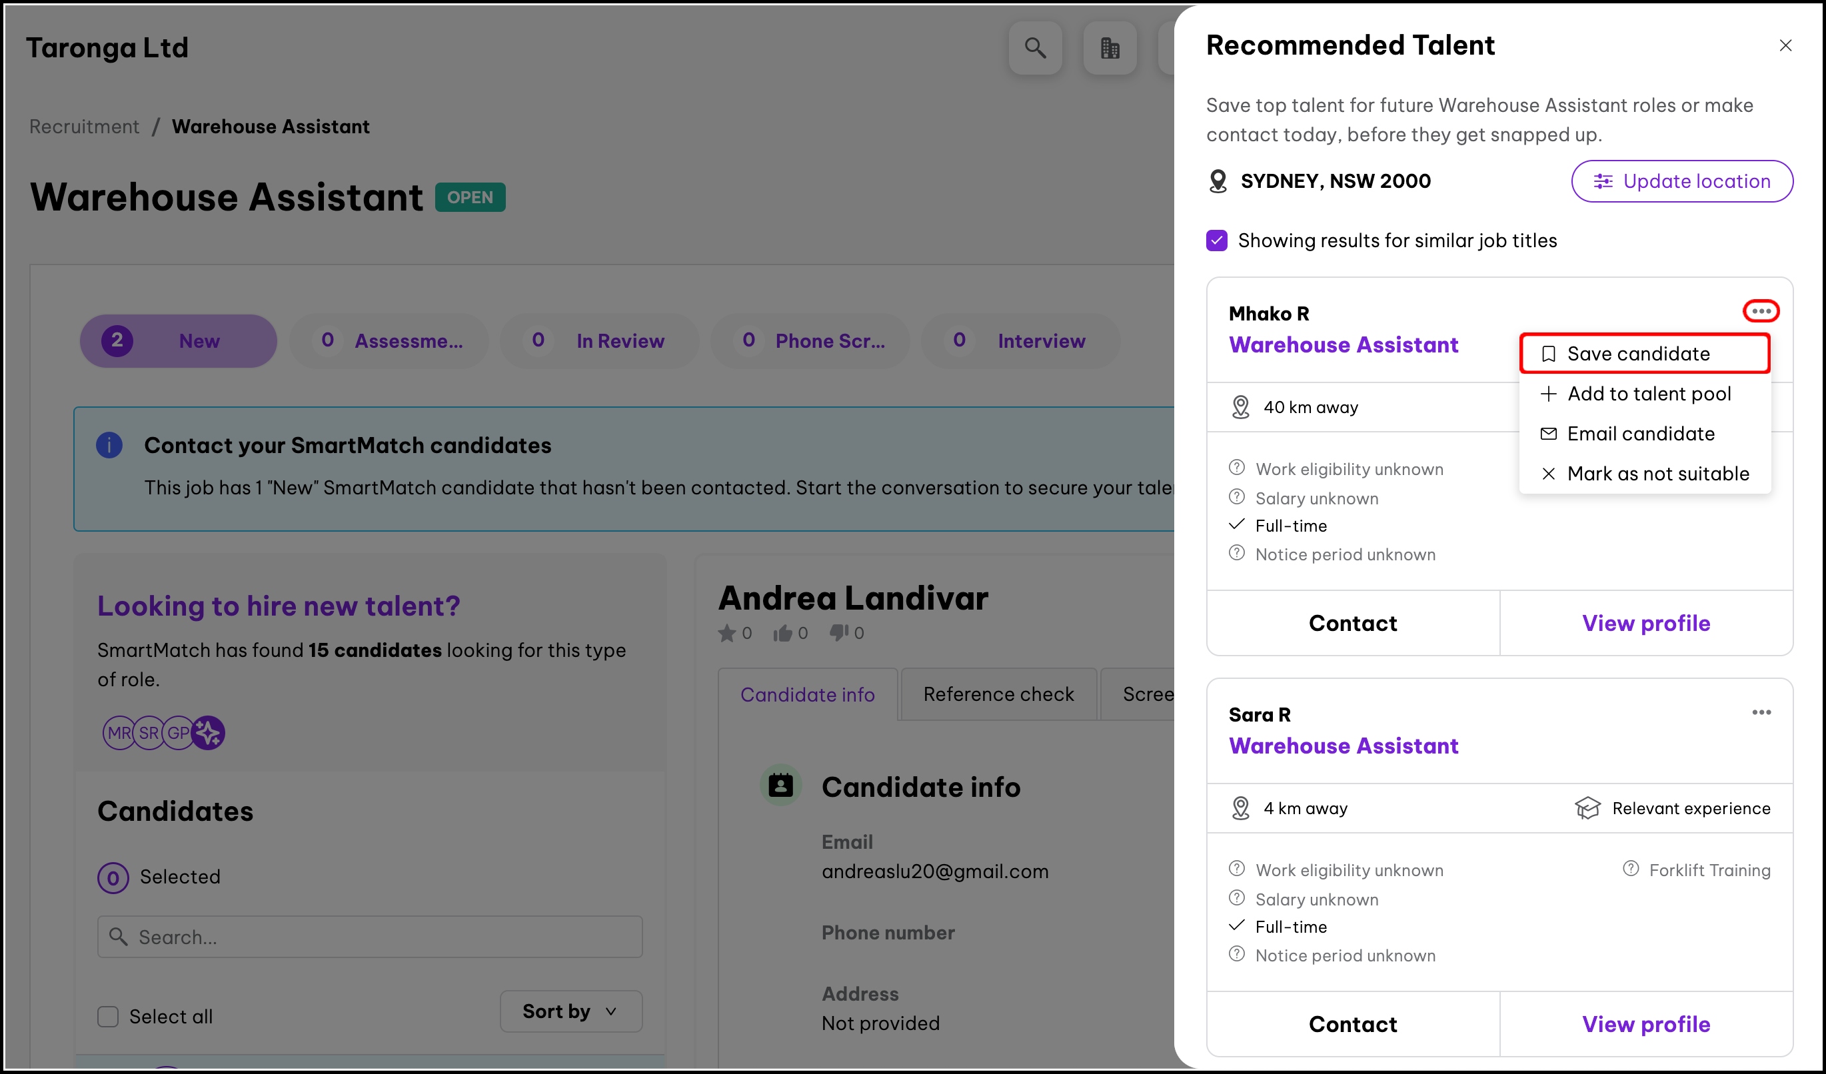Click the star rating icon for Andrea
The image size is (1826, 1074).
click(x=726, y=634)
